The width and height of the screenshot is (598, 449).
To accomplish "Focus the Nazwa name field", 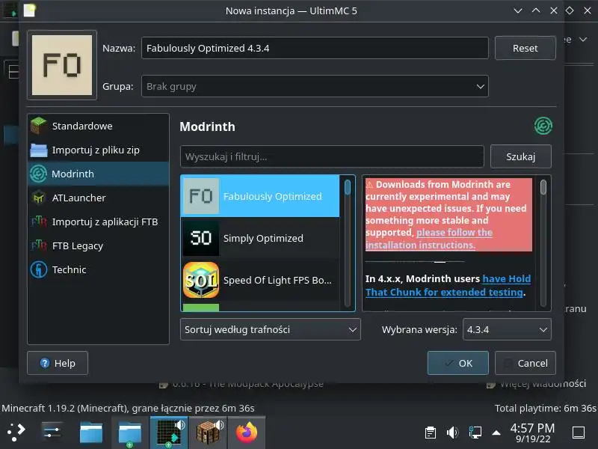I will pyautogui.click(x=315, y=48).
